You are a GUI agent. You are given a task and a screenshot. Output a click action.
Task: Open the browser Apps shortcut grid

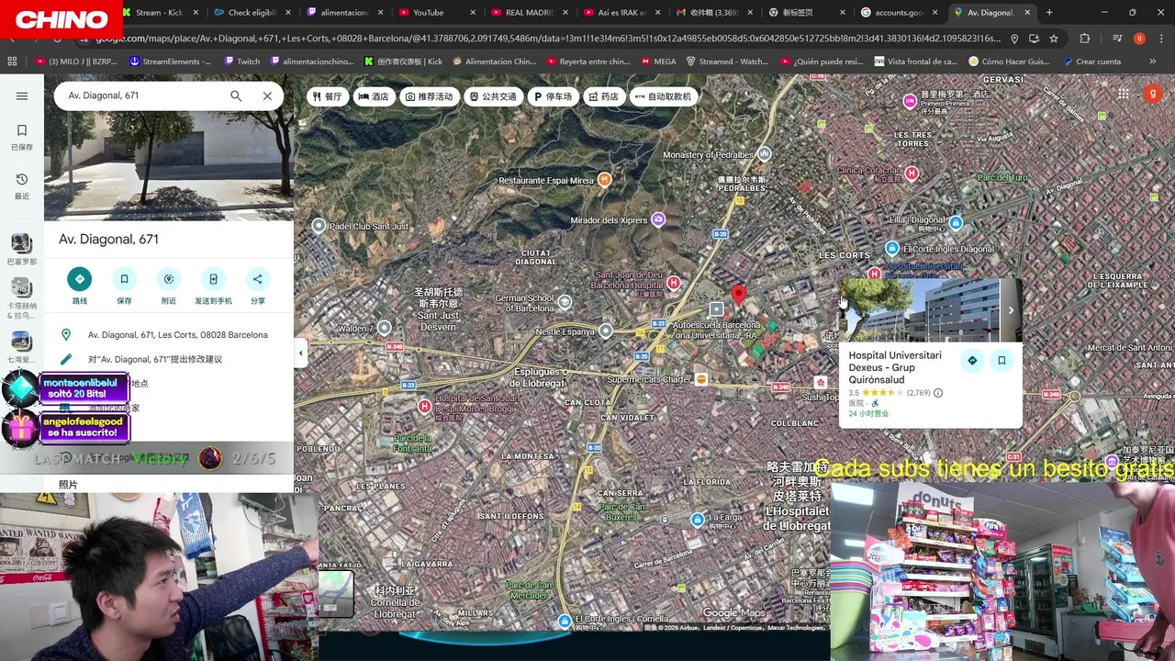[12, 62]
